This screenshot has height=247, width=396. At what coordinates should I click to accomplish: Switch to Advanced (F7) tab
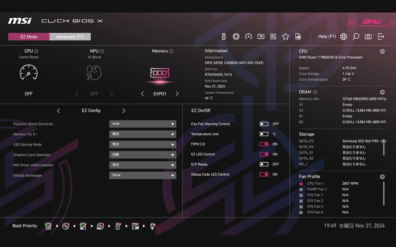70,37
